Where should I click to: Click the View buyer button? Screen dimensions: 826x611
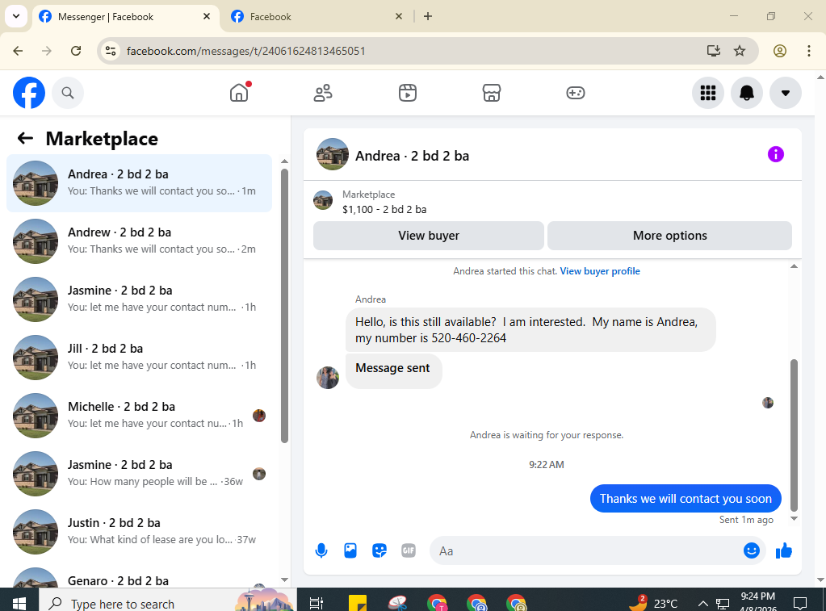428,236
